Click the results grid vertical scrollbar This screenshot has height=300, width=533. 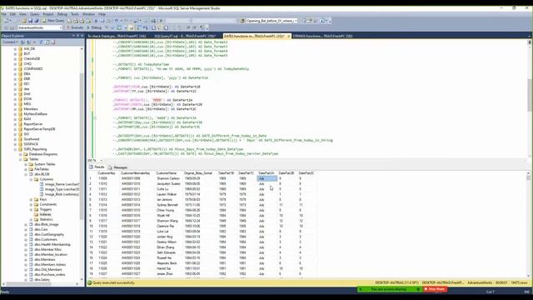528,224
